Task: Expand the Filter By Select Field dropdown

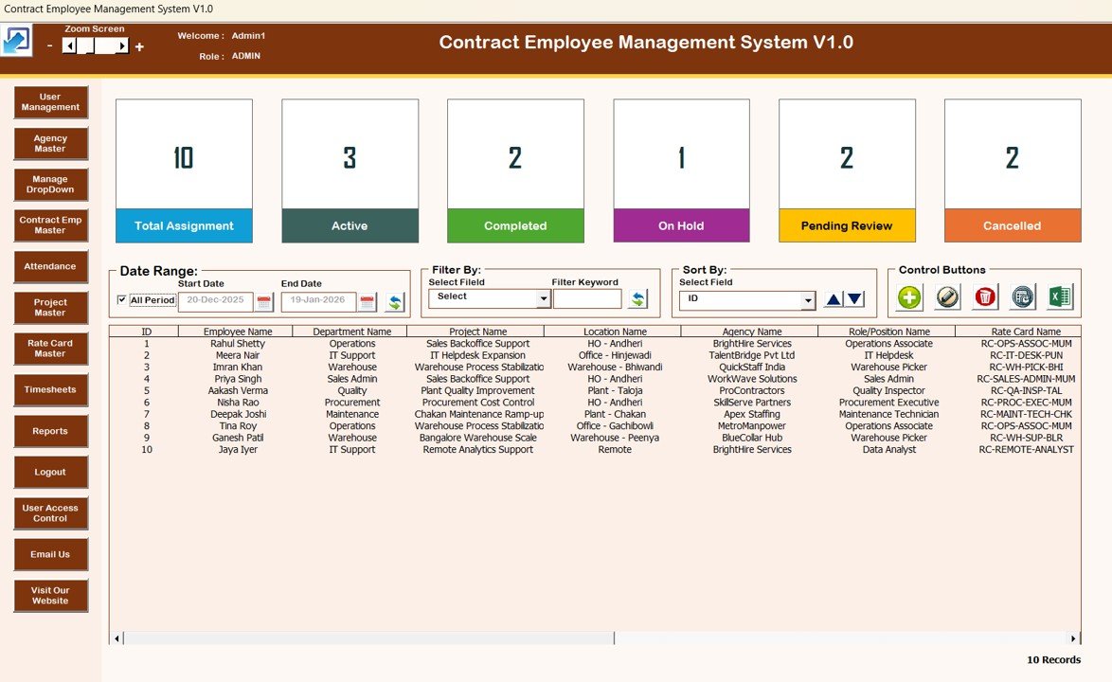Action: pos(543,299)
